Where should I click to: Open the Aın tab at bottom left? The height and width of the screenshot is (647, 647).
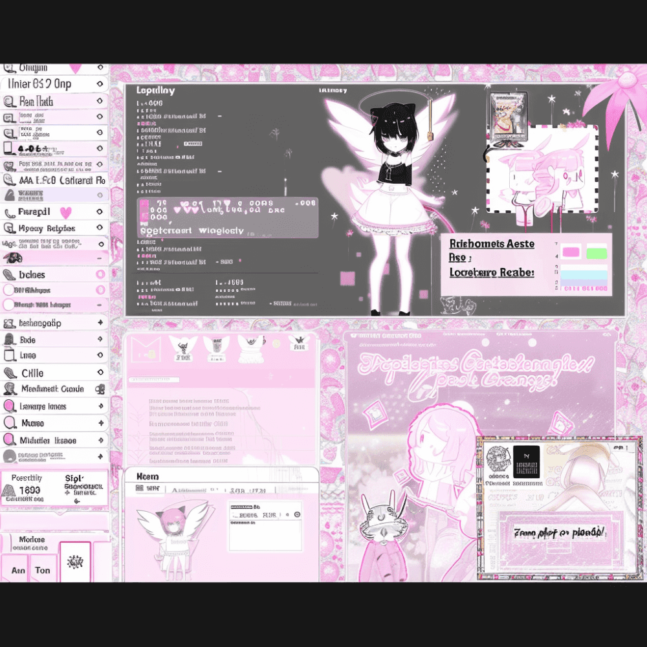tap(17, 569)
